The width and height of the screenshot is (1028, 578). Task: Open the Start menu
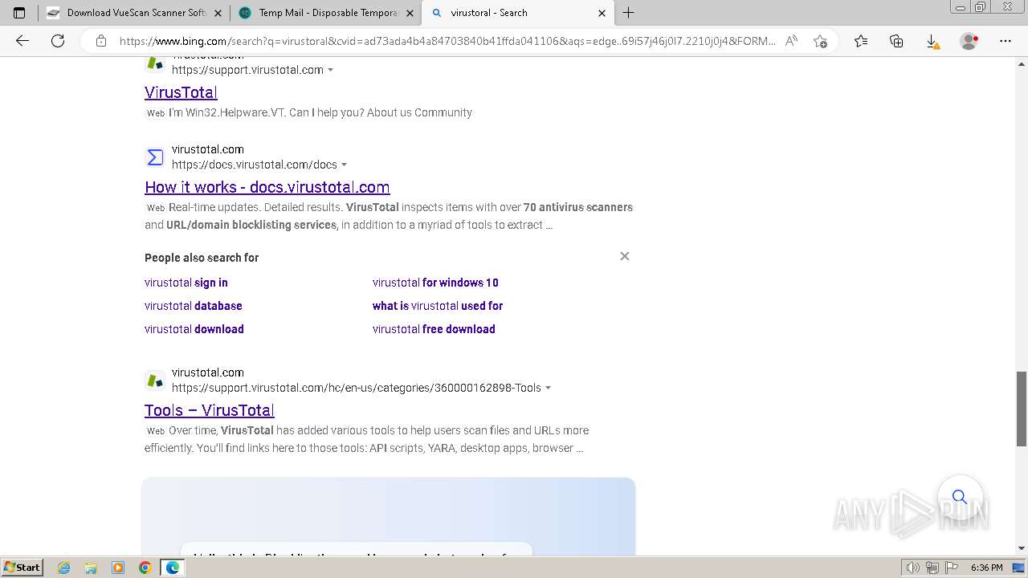tap(22, 568)
